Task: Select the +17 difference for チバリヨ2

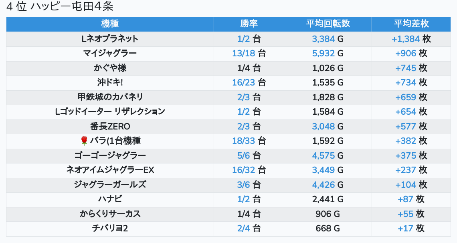Action: coord(406,228)
